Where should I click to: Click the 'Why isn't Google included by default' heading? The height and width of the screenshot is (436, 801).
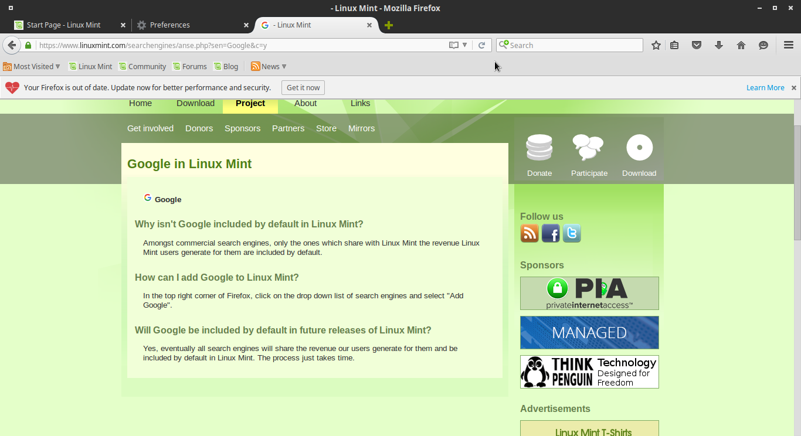click(x=249, y=224)
